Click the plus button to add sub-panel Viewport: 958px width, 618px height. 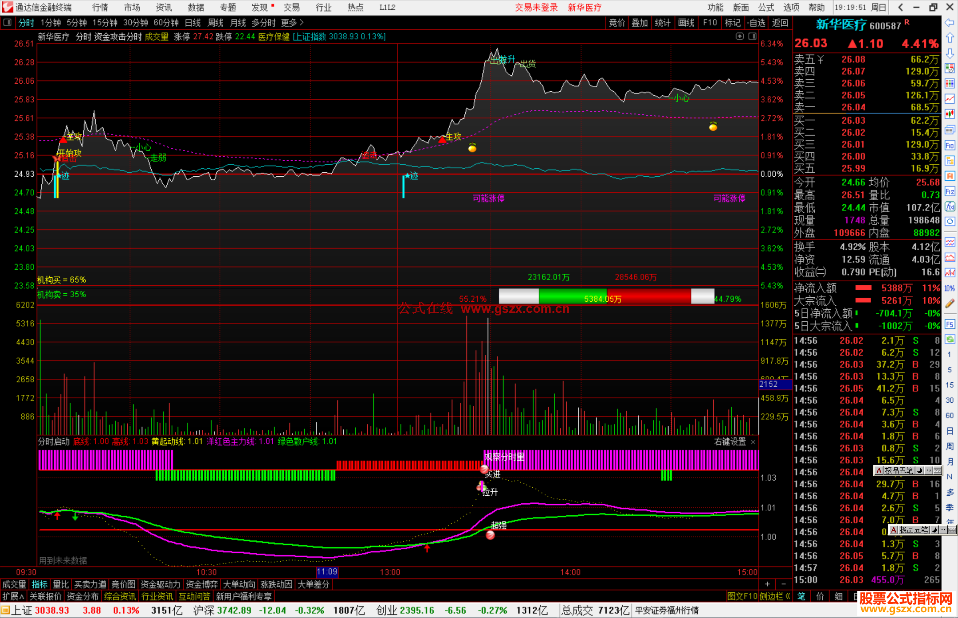tap(767, 584)
